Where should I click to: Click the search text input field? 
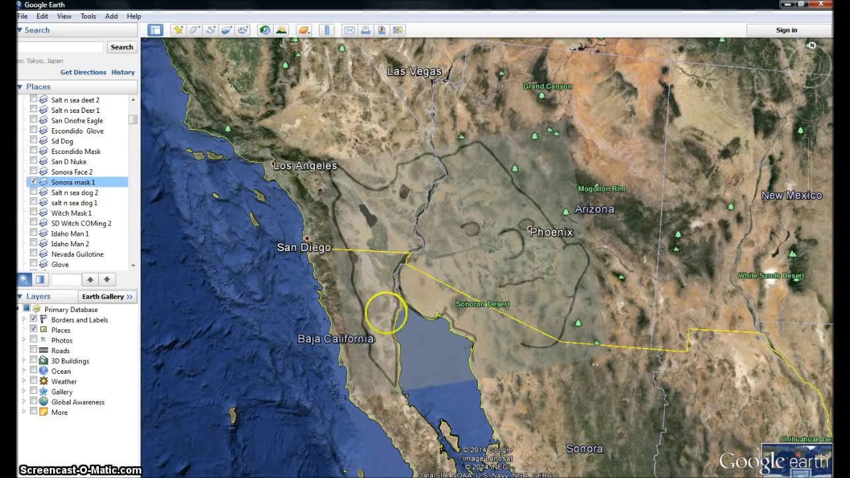click(x=60, y=47)
